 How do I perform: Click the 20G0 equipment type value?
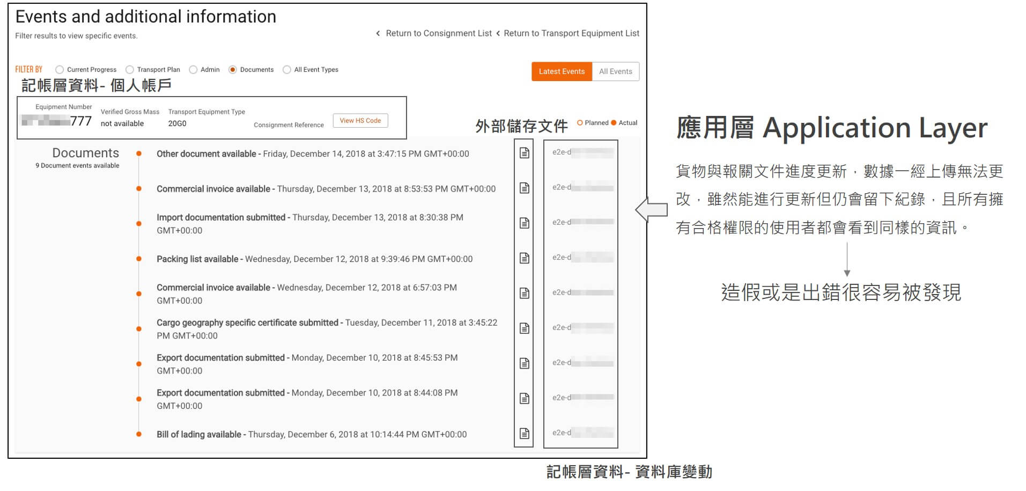[x=178, y=123]
